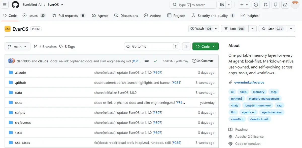This screenshot has height=148, width=302.
Task: Click the Apache license scale icon
Action: 230,137
